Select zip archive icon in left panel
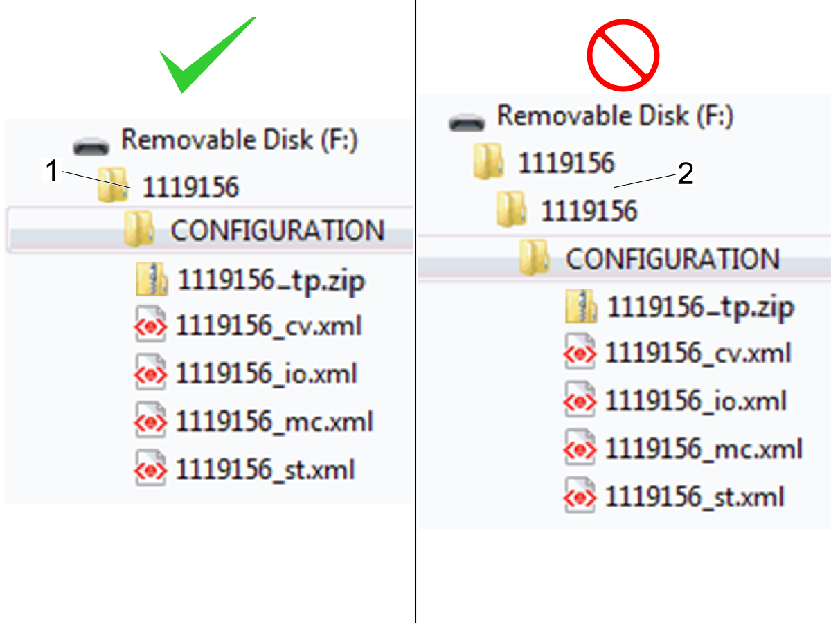831x623 pixels. point(152,279)
